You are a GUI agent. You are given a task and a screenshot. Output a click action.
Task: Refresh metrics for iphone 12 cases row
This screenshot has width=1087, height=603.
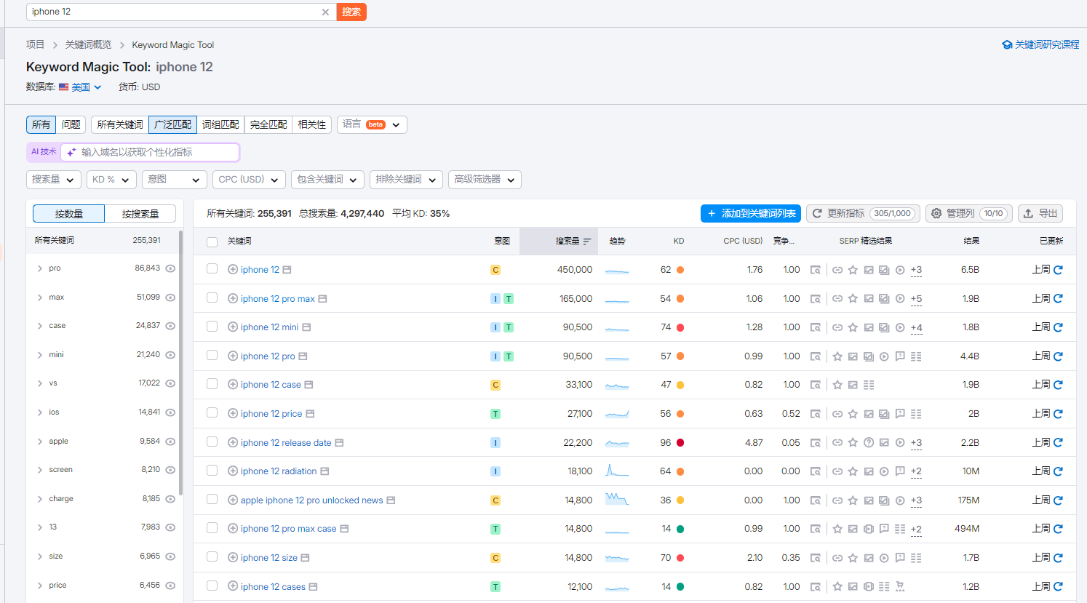tap(1058, 586)
